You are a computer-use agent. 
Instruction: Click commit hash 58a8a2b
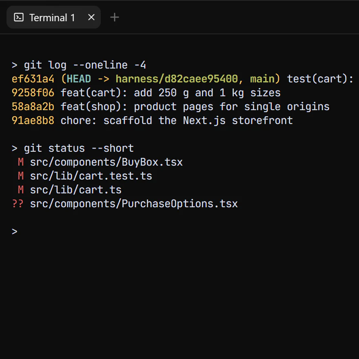click(x=33, y=107)
